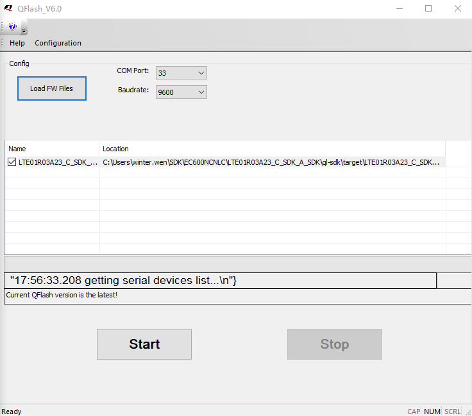This screenshot has height=416, width=472.
Task: Click the QFlash app logo icon
Action: (x=8, y=8)
